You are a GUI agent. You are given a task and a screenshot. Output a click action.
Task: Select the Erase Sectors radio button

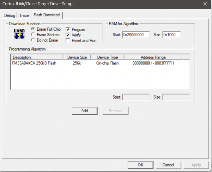coord(33,35)
